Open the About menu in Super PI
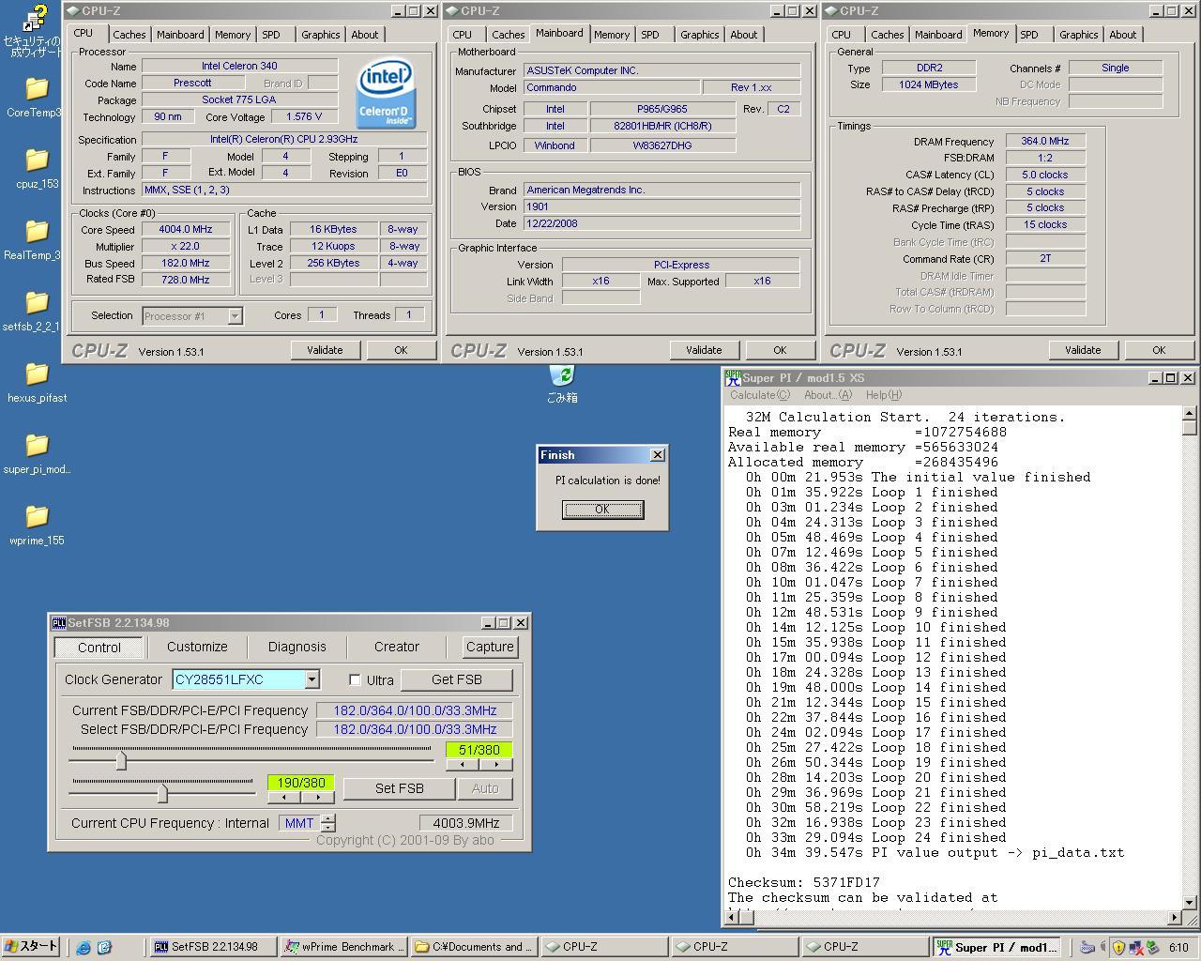 (827, 395)
